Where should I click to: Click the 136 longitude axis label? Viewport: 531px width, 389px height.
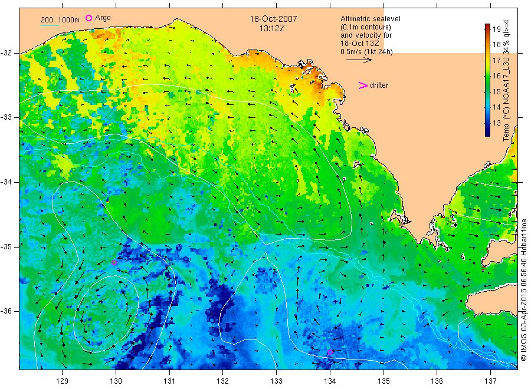pos(437,381)
